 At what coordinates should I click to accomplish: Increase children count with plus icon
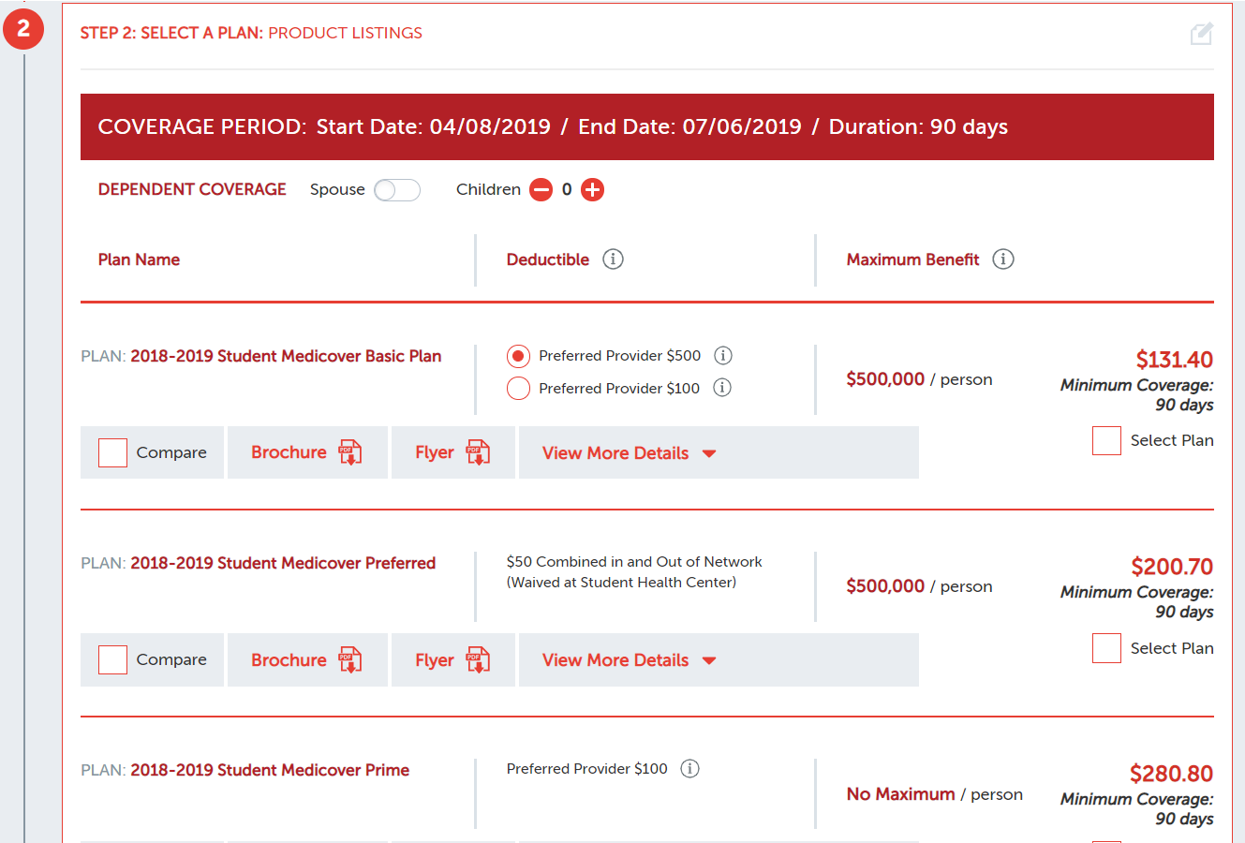593,190
